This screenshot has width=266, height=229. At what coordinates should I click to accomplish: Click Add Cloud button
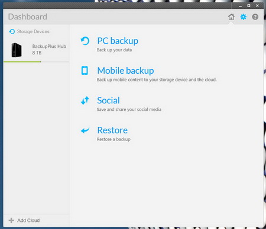(24, 220)
